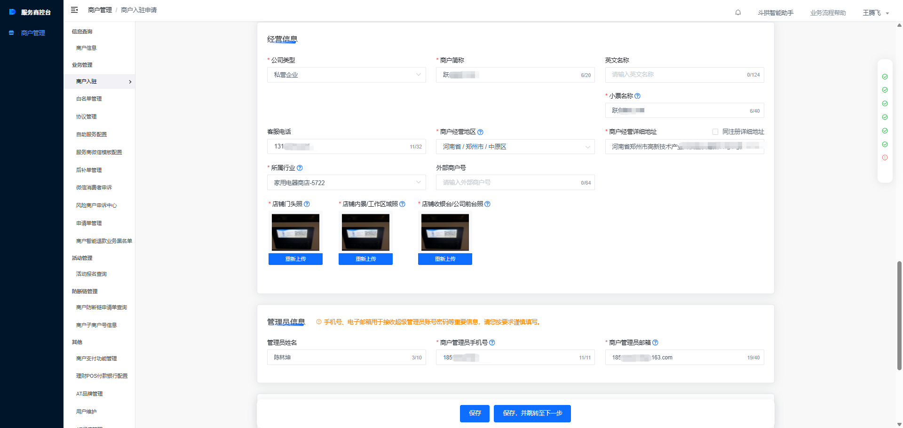
Task: Open the 业务流程帮助 link
Action: click(x=828, y=13)
